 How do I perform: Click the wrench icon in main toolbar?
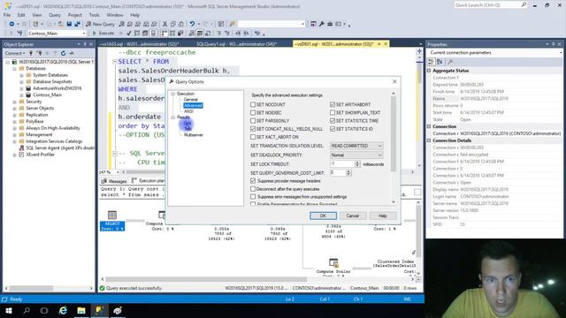pos(322,24)
